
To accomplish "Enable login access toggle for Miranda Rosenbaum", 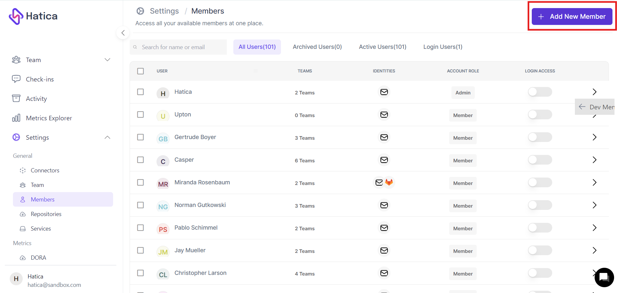I will coord(540,182).
